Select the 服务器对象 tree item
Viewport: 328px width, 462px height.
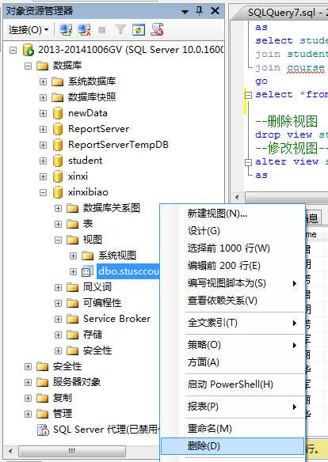[x=77, y=382]
